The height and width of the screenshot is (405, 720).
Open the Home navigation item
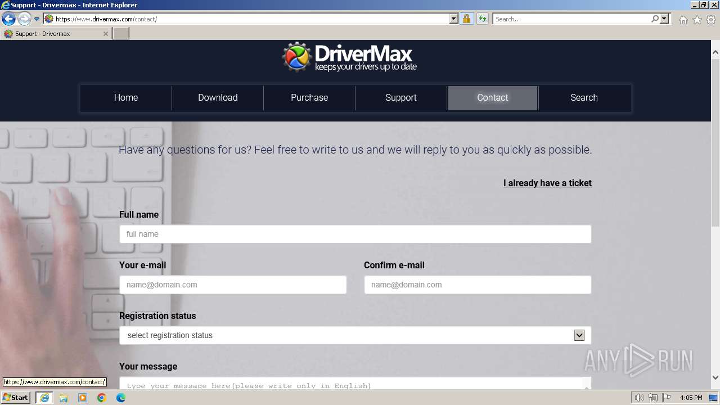[126, 98]
